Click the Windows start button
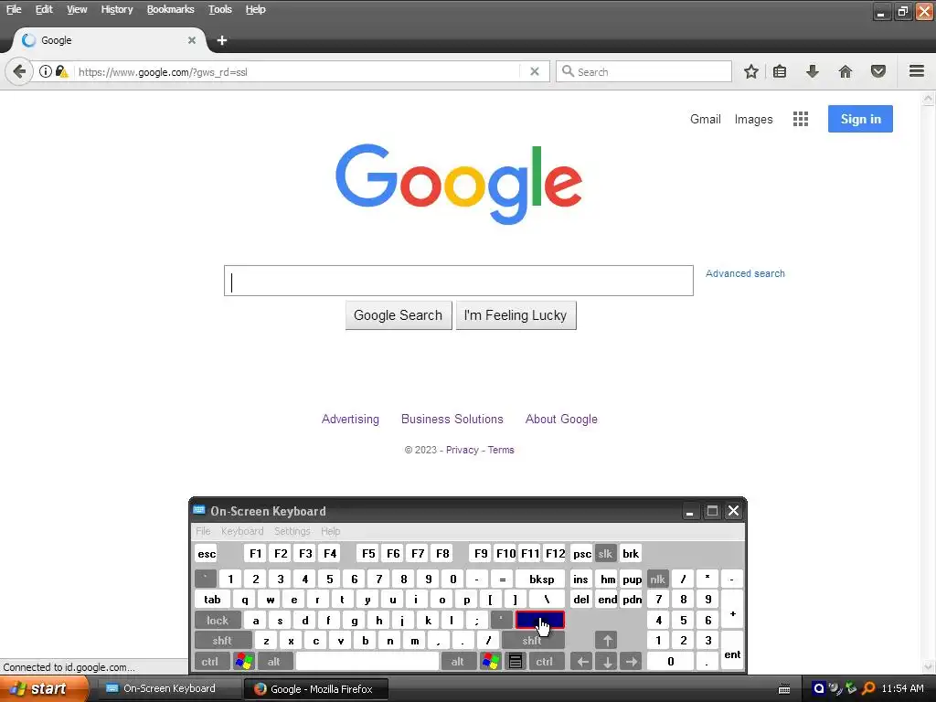936x702 pixels. click(44, 688)
